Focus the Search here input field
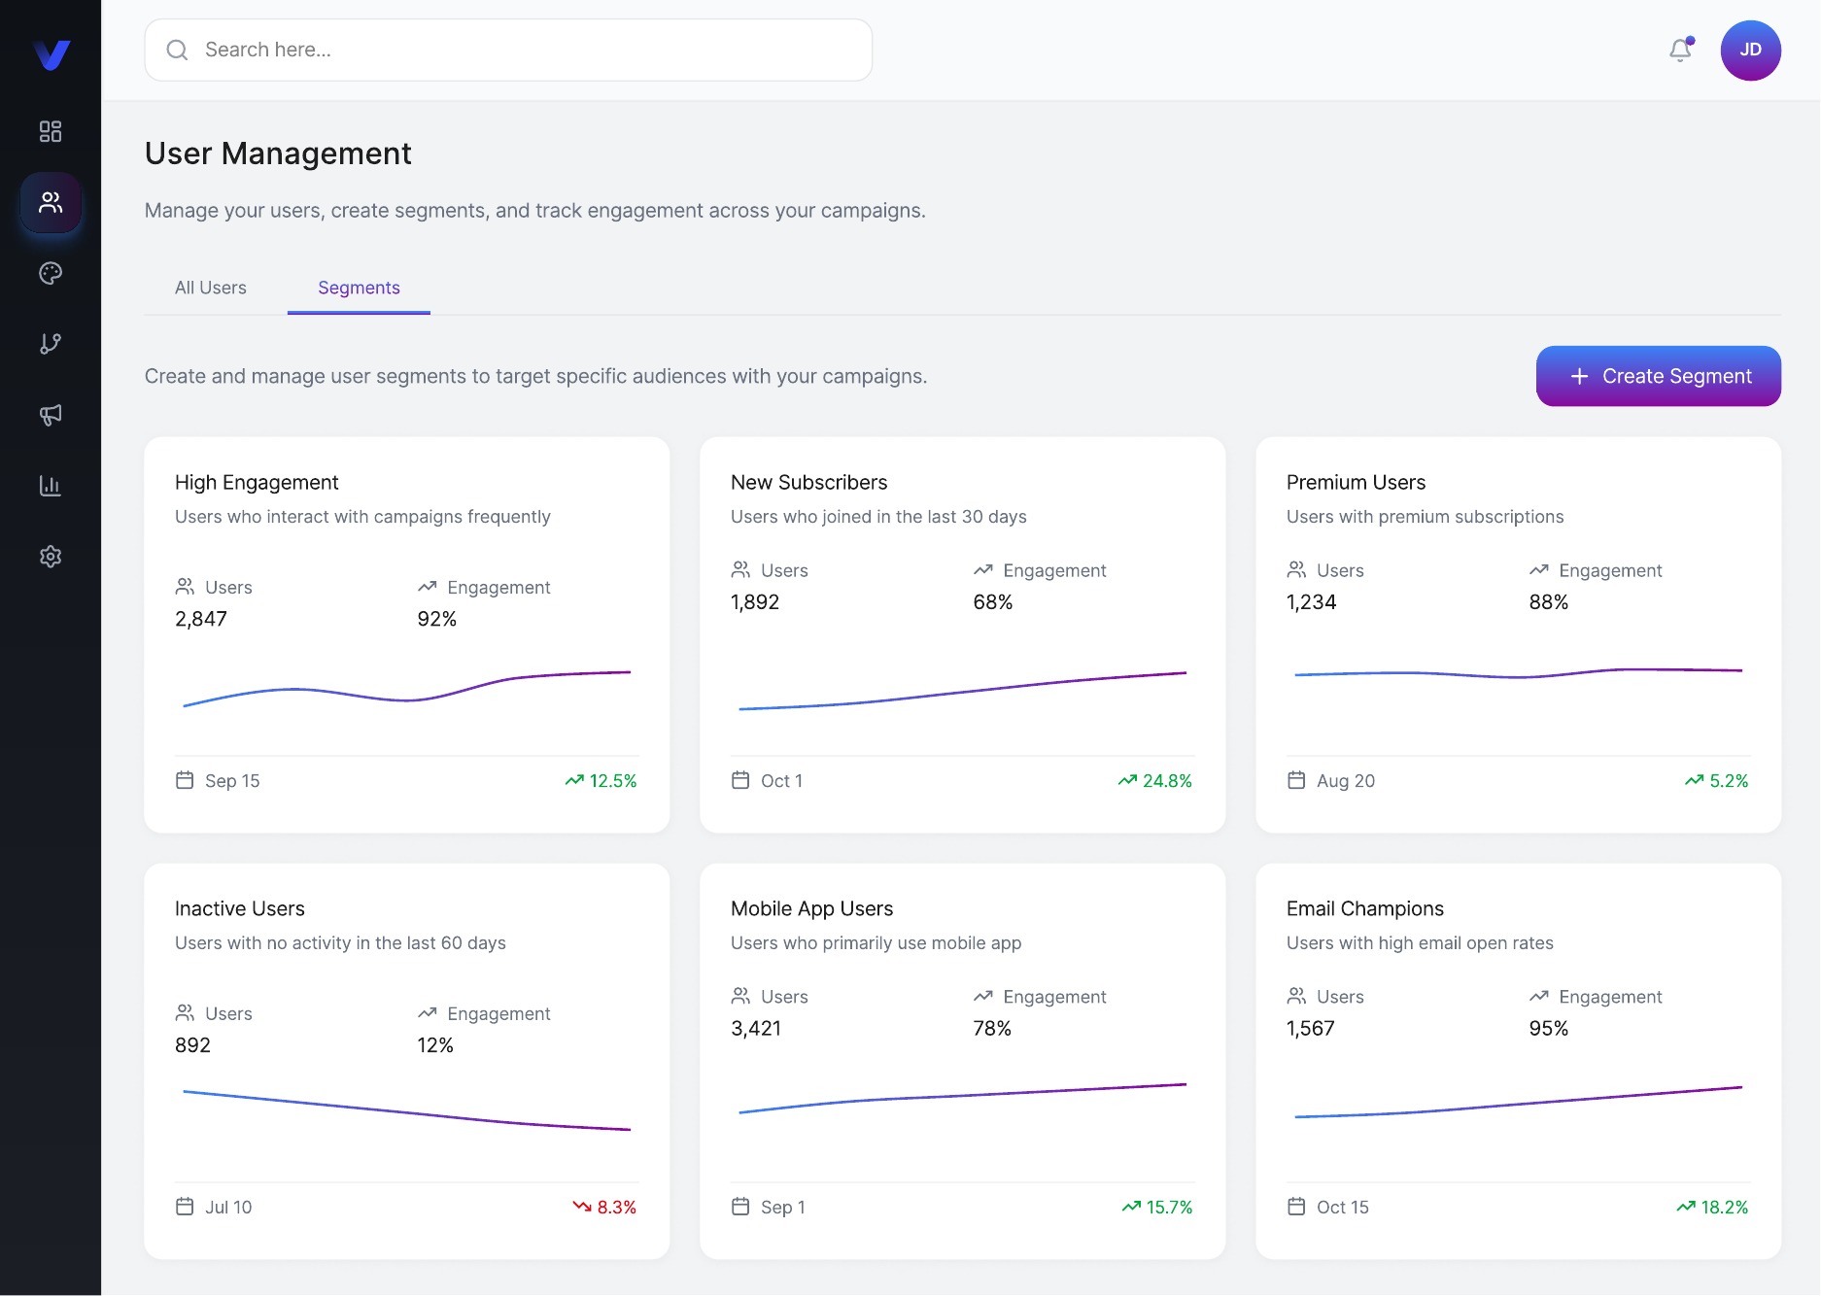The height and width of the screenshot is (1296, 1821). pos(508,50)
